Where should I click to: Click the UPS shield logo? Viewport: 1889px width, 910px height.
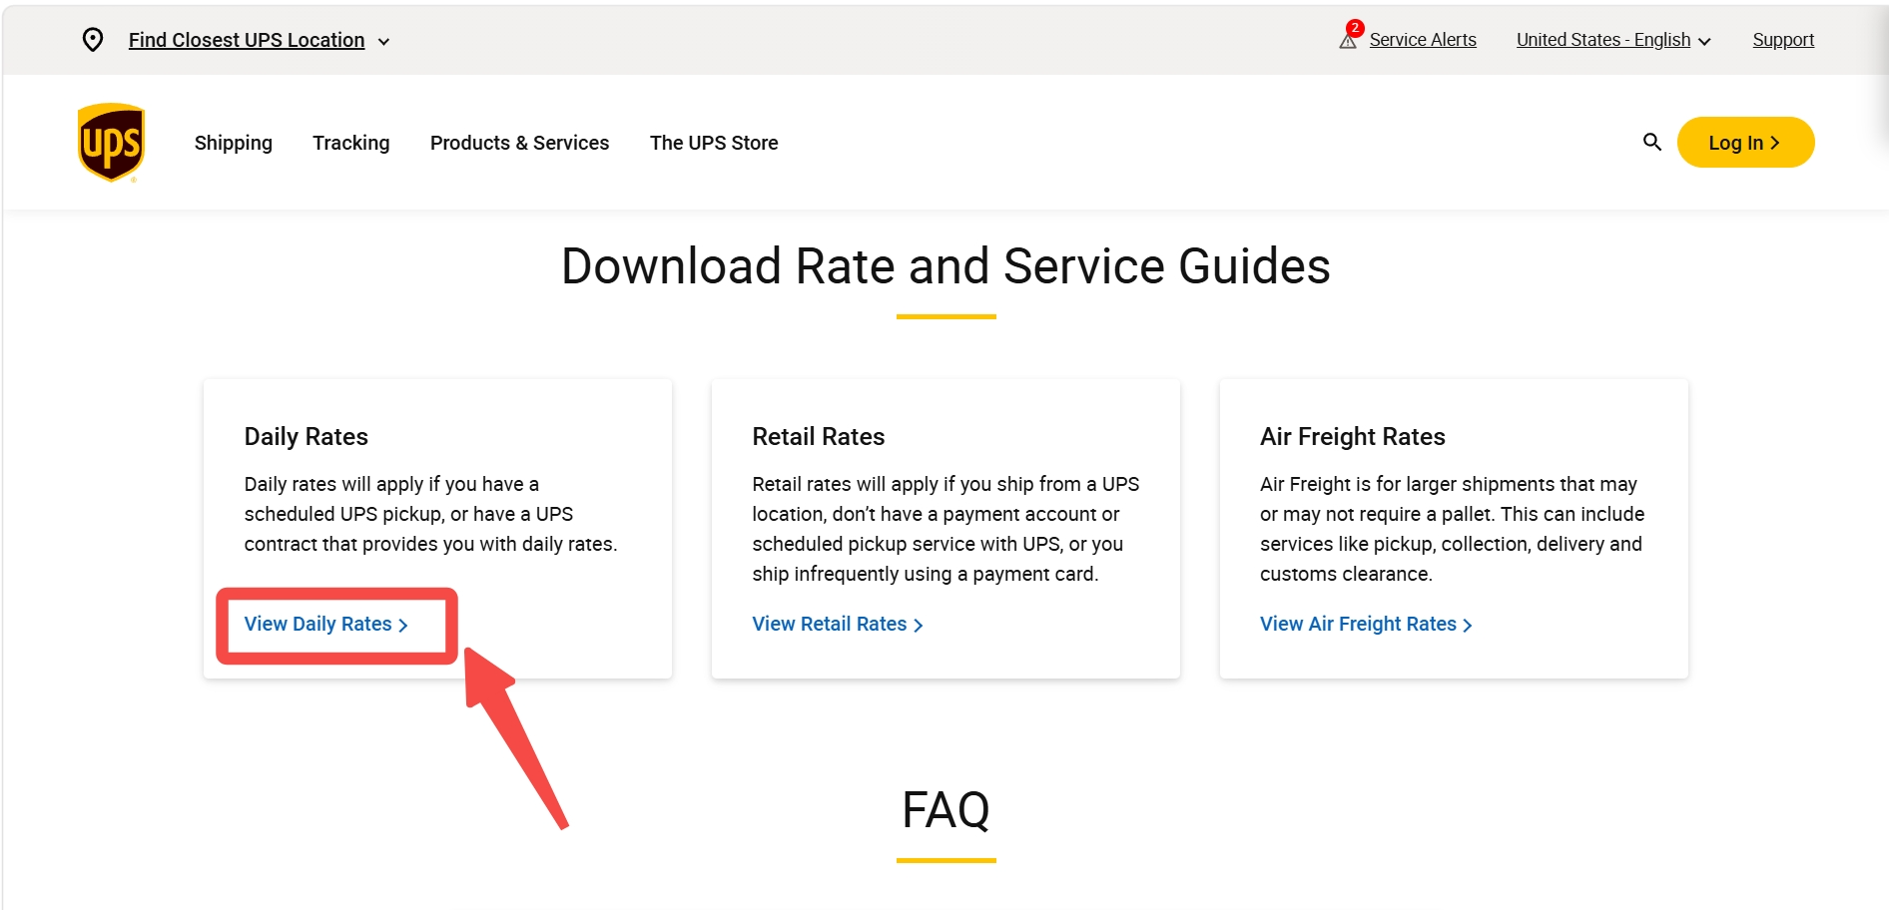(x=111, y=142)
